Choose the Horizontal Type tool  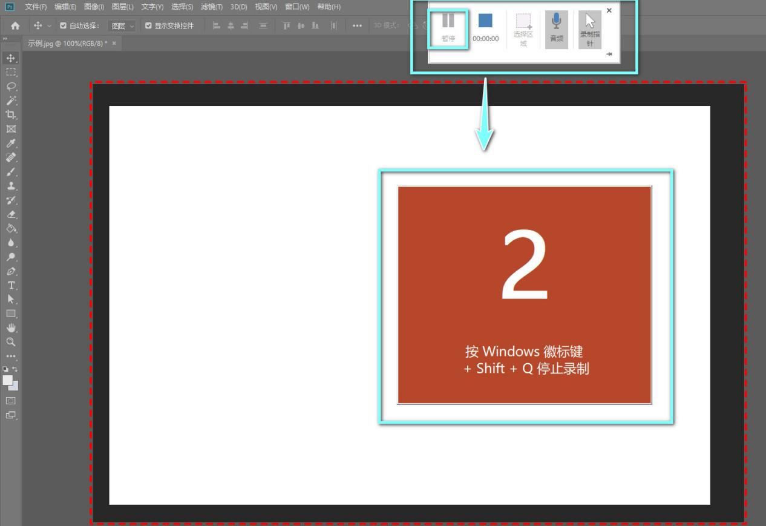[11, 285]
